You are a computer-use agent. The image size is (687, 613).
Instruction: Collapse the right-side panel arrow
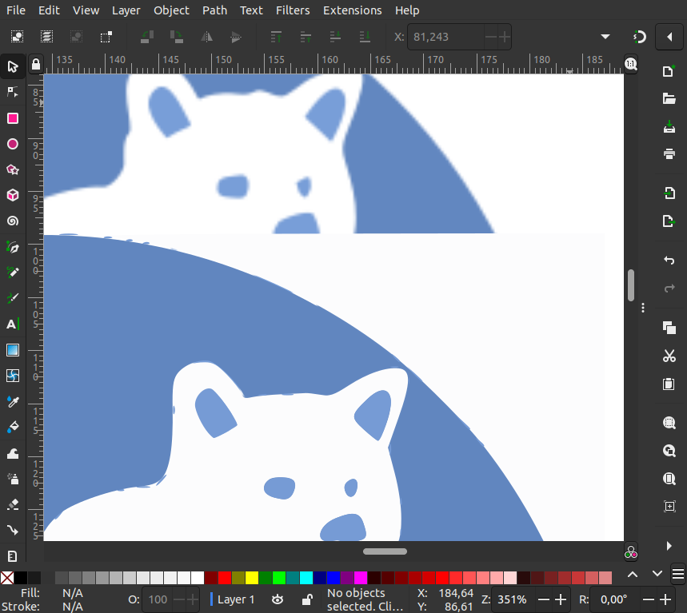669,37
